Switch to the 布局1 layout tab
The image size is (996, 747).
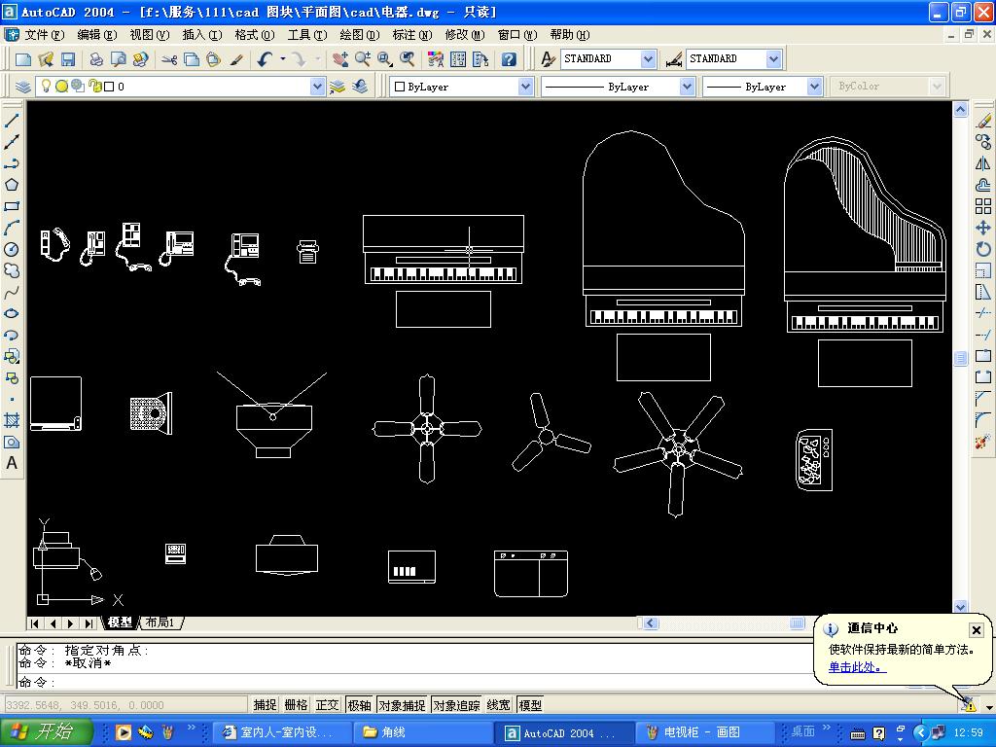[x=160, y=622]
